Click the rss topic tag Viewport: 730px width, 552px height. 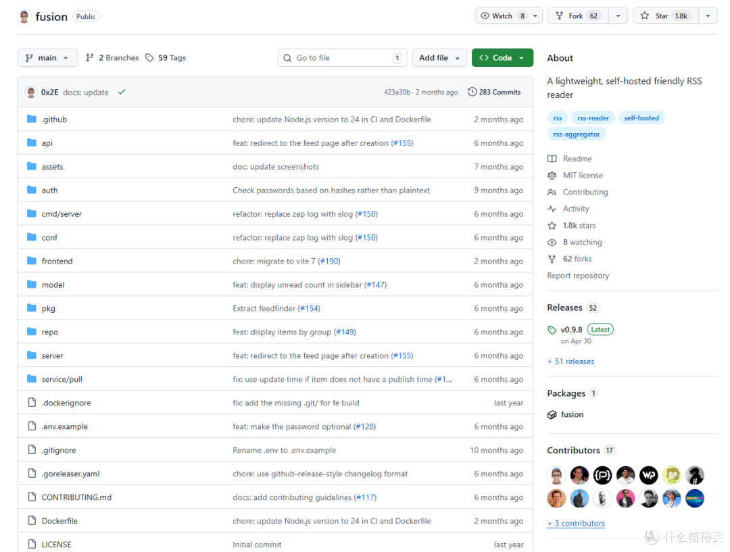[558, 118]
